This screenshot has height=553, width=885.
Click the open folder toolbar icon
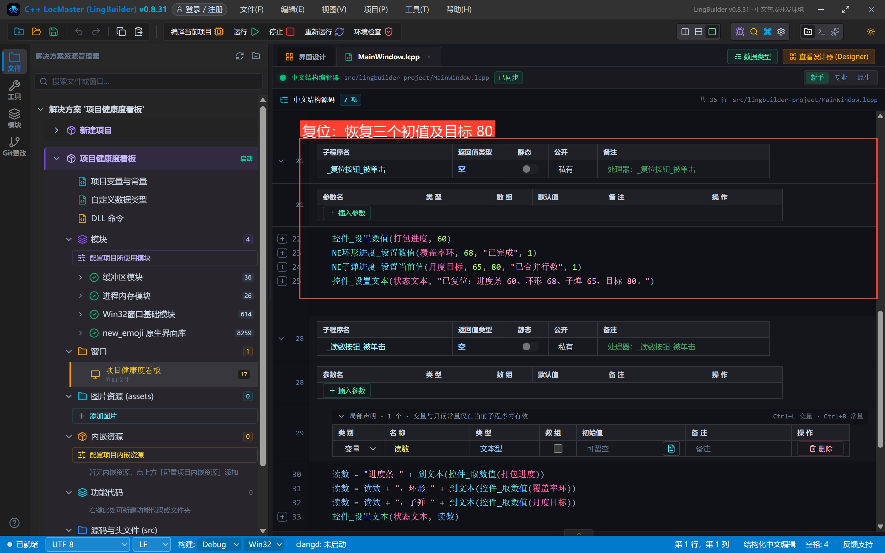[36, 32]
